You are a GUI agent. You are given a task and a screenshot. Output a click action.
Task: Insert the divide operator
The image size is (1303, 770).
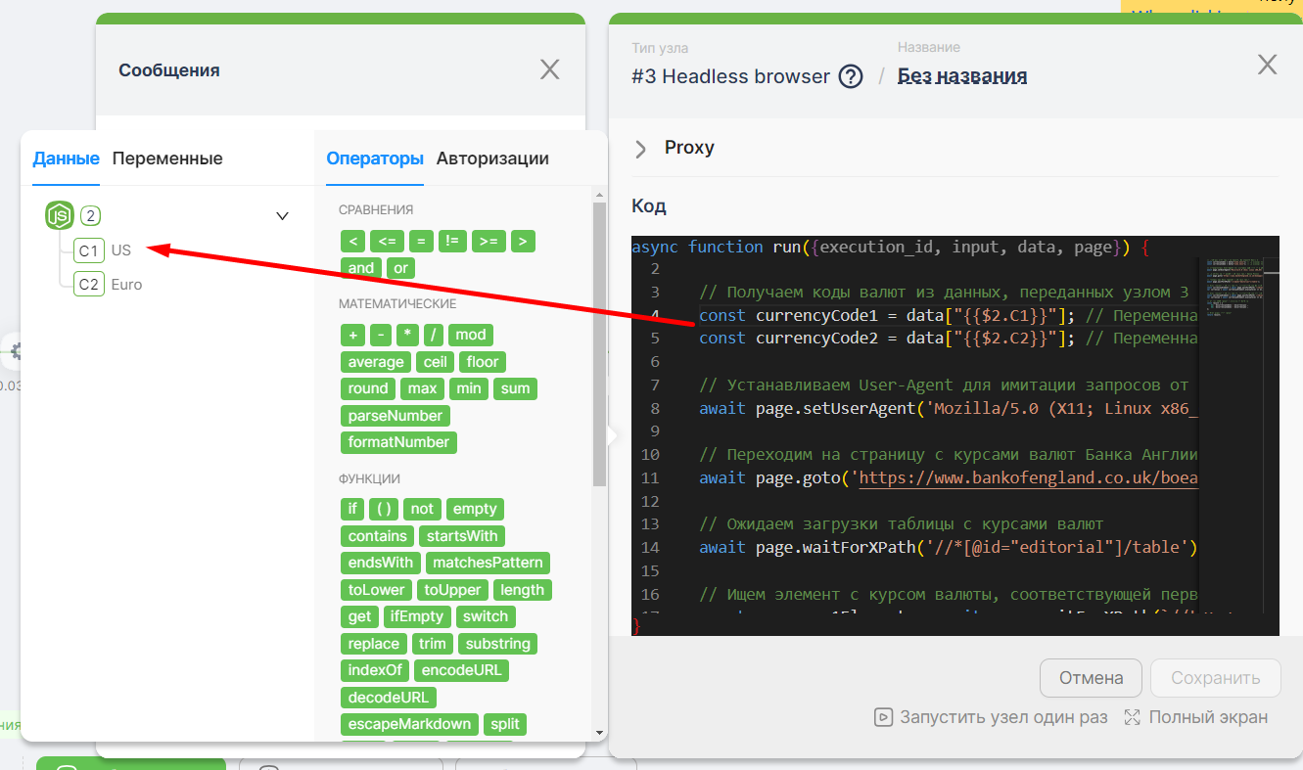[434, 335]
